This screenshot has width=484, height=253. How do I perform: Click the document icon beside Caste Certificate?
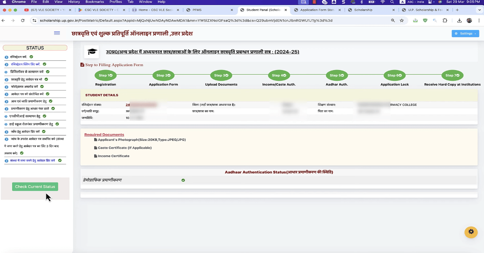click(96, 148)
